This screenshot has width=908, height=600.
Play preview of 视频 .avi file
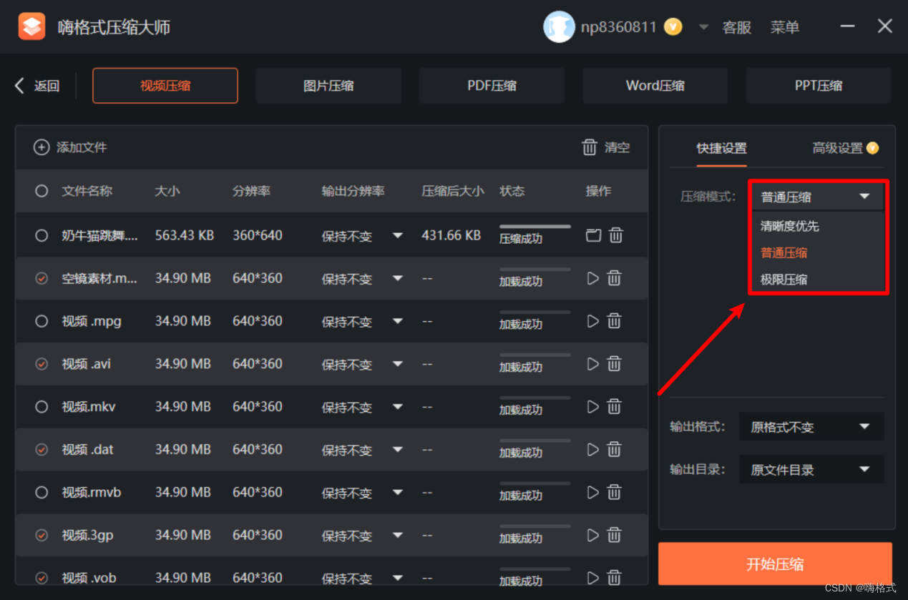[592, 364]
